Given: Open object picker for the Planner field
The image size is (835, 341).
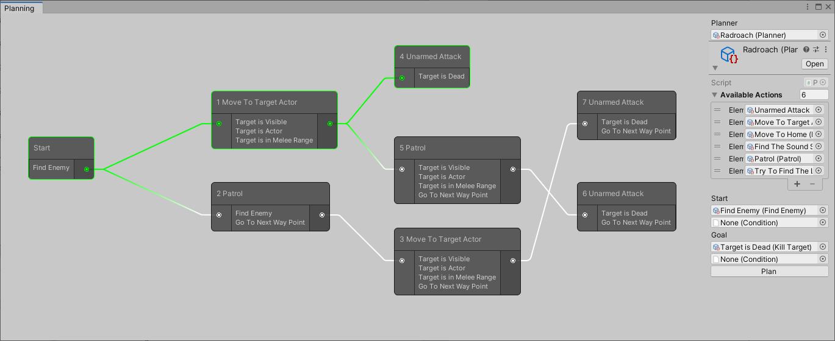Looking at the screenshot, I should click(x=823, y=35).
